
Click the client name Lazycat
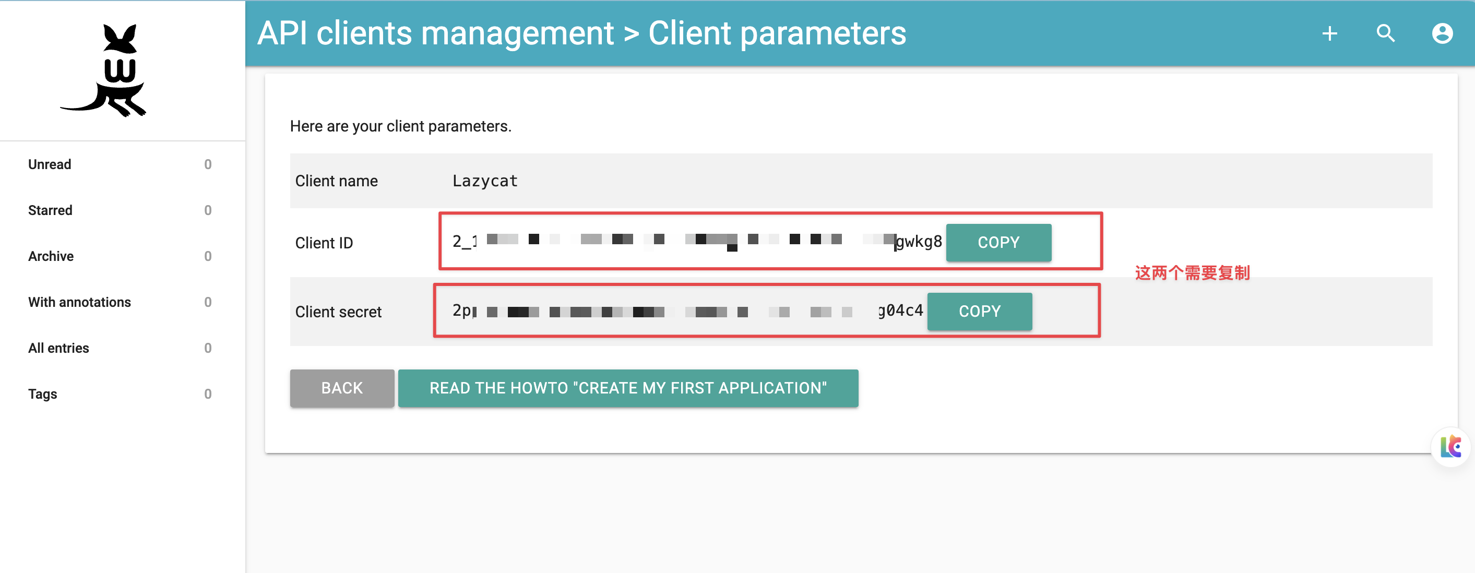point(484,181)
